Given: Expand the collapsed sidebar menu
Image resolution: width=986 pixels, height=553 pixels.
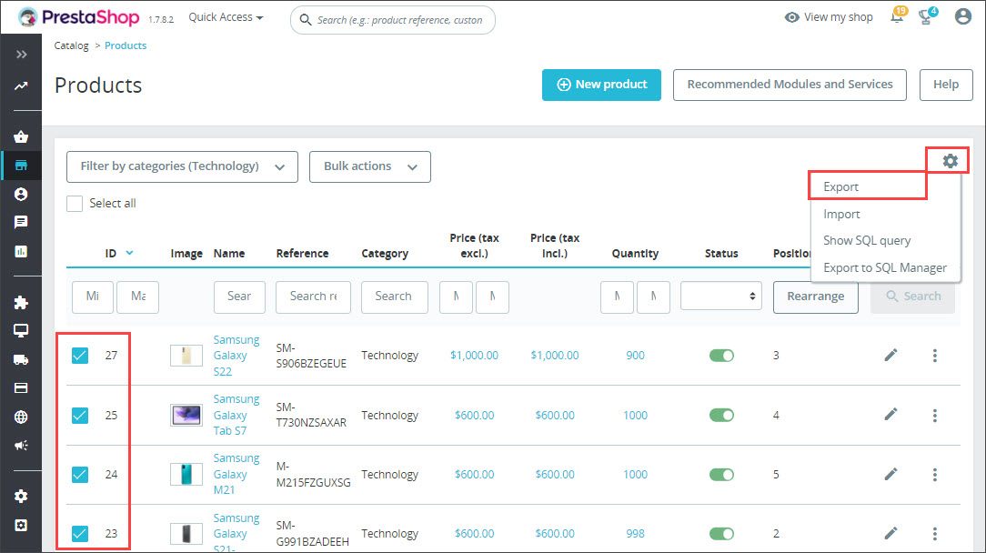Looking at the screenshot, I should pos(22,54).
